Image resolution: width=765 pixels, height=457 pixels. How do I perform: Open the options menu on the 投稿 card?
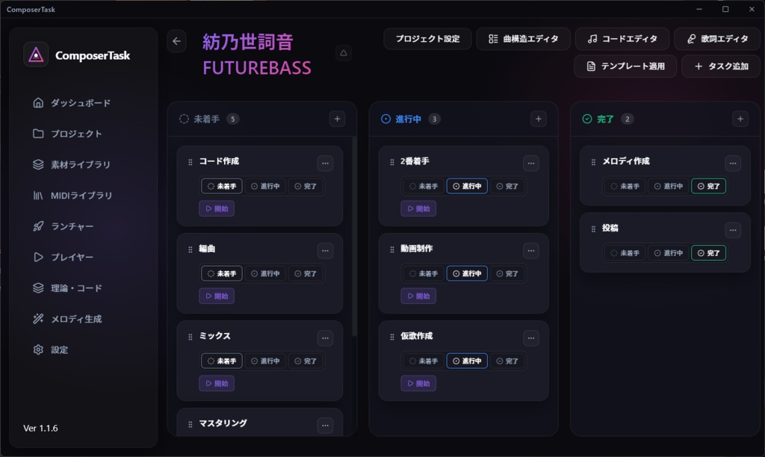pos(732,228)
